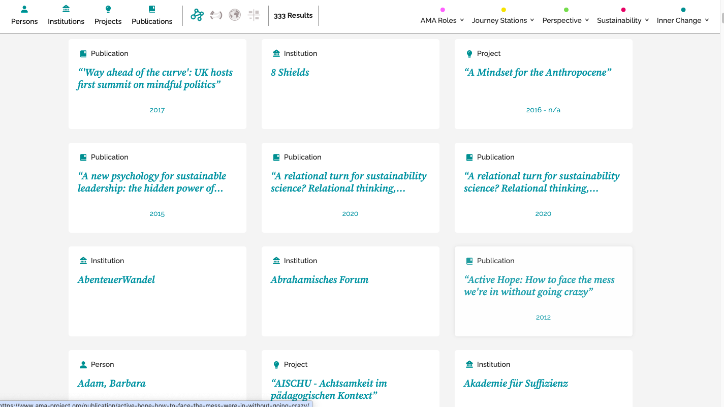Open the globe map view
The height and width of the screenshot is (407, 724).
point(234,15)
